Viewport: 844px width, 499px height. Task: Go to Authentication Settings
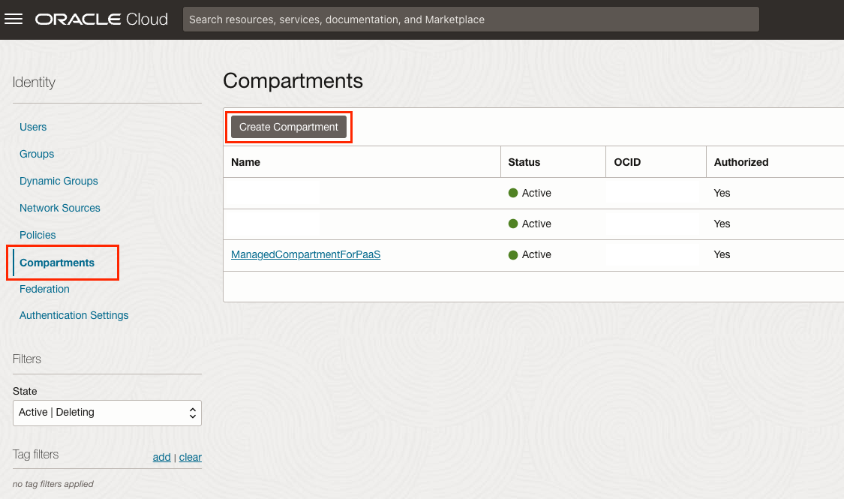(x=74, y=315)
